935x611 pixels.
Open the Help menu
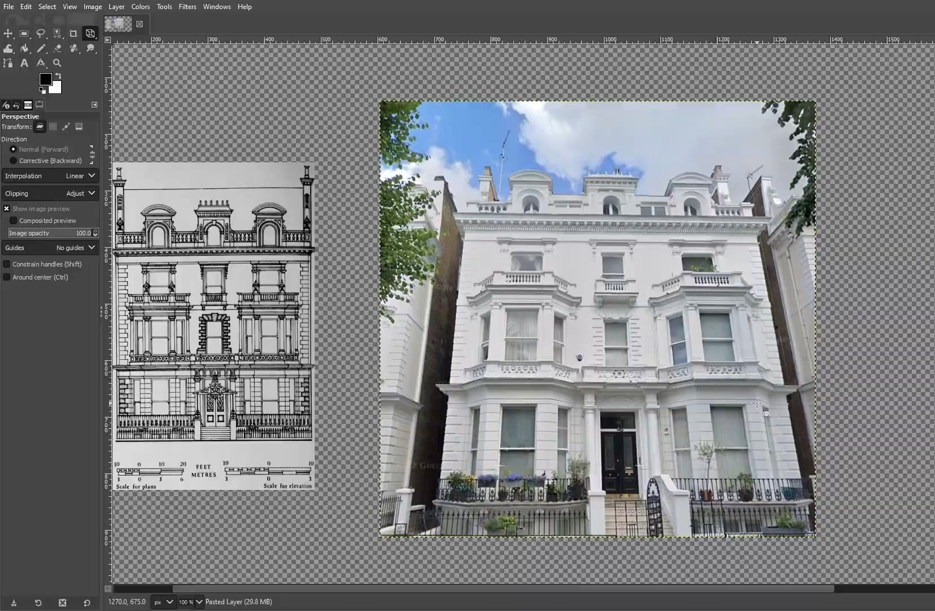[x=245, y=7]
